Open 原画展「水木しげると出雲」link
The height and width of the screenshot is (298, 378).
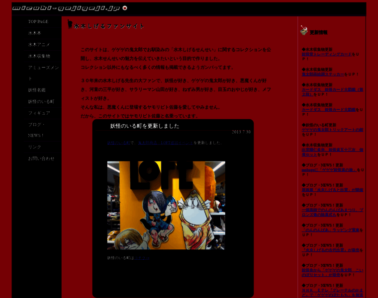pyautogui.click(x=332, y=190)
